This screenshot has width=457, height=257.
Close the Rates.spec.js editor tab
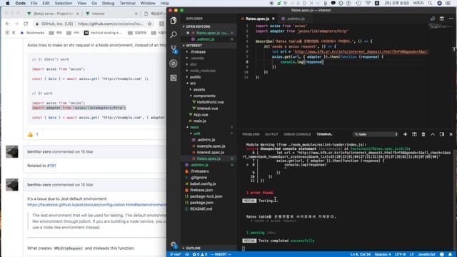click(x=273, y=19)
